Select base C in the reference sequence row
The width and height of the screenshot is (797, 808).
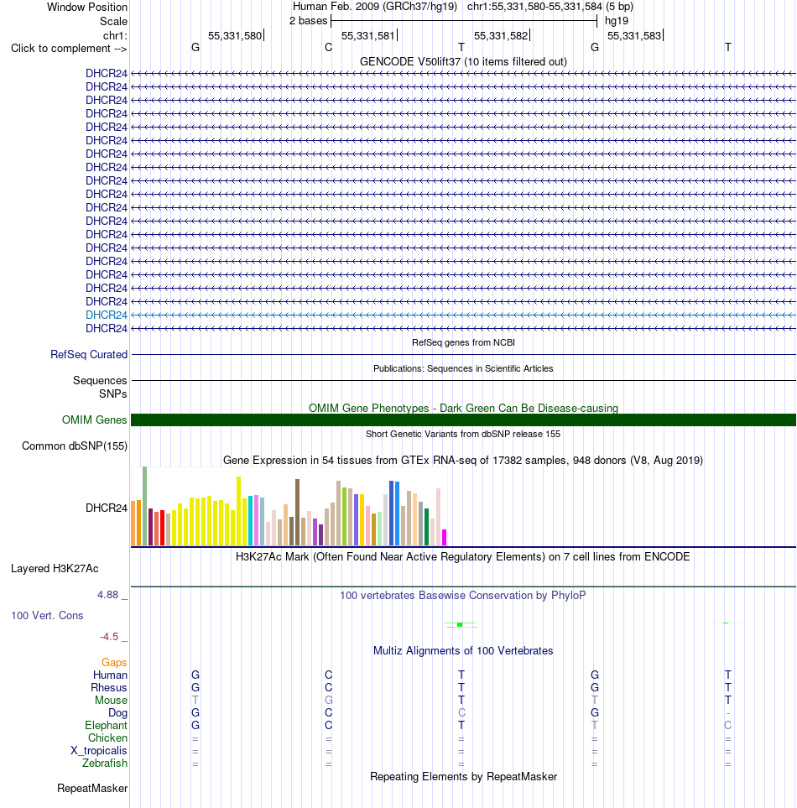click(328, 48)
